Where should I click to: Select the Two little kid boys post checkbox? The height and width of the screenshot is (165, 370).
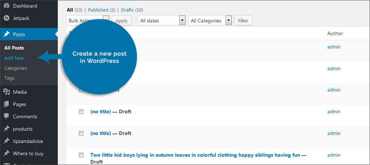81,155
